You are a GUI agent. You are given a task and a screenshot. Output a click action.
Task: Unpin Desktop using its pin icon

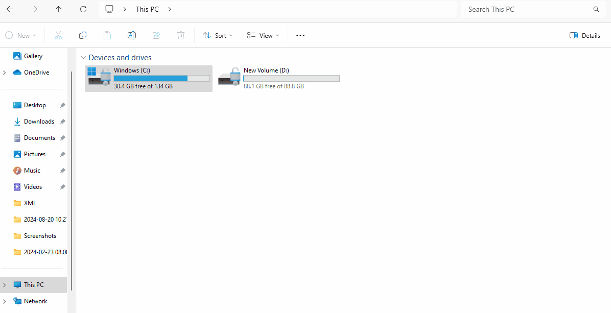click(62, 105)
